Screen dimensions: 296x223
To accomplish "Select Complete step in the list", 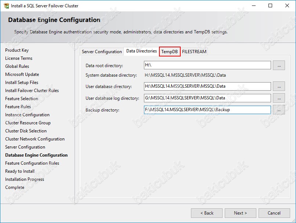I will pyautogui.click(x=15, y=187).
